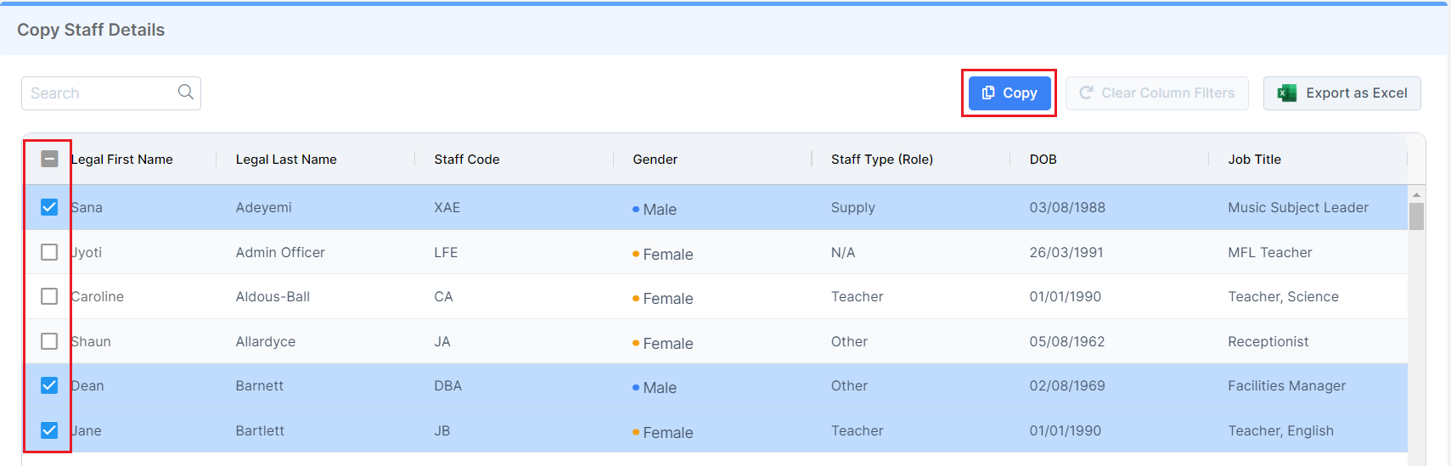Click the refresh icon in Clear Column Filters

pos(1086,93)
